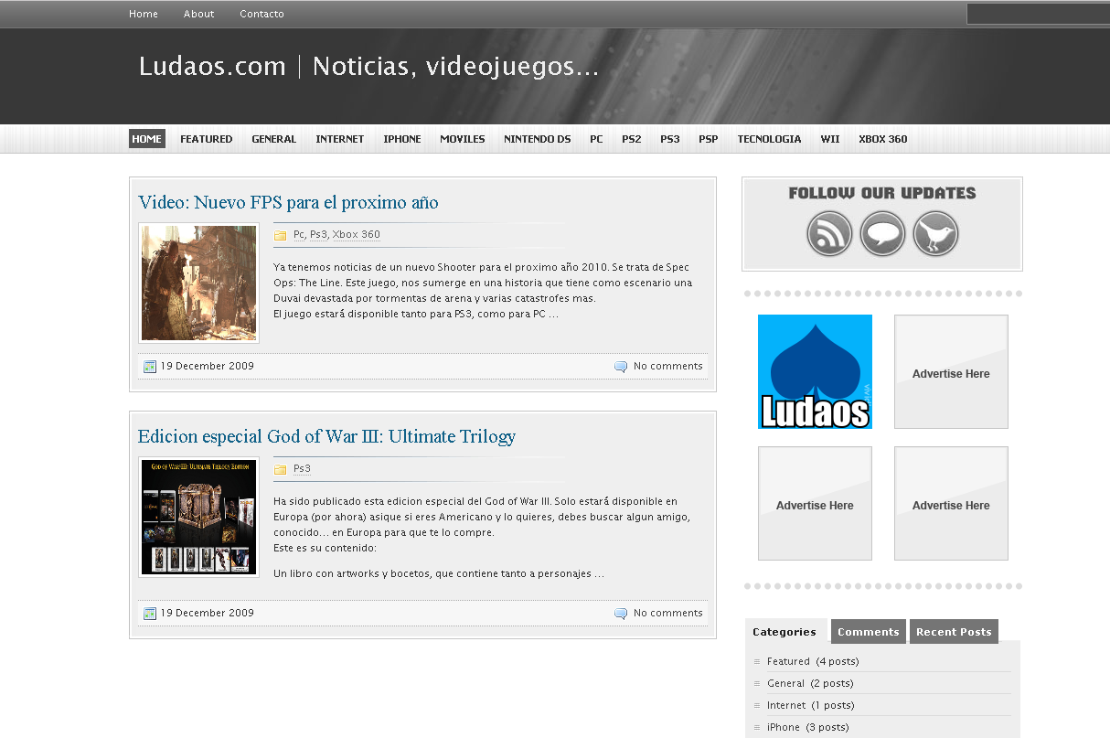This screenshot has height=738, width=1110.
Task: Open the Featured (4 posts) category
Action: [x=788, y=661]
